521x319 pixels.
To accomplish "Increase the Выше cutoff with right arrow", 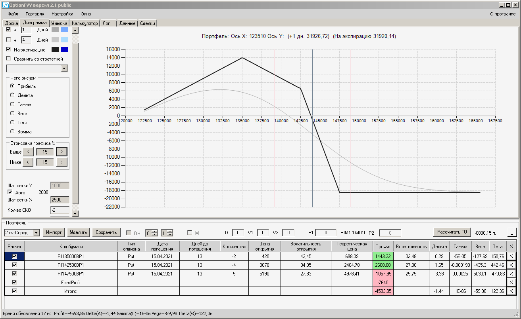I will click(x=62, y=152).
